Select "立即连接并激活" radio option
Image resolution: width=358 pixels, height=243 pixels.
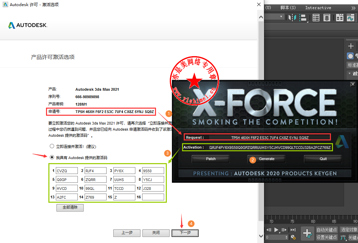pyautogui.click(x=52, y=146)
